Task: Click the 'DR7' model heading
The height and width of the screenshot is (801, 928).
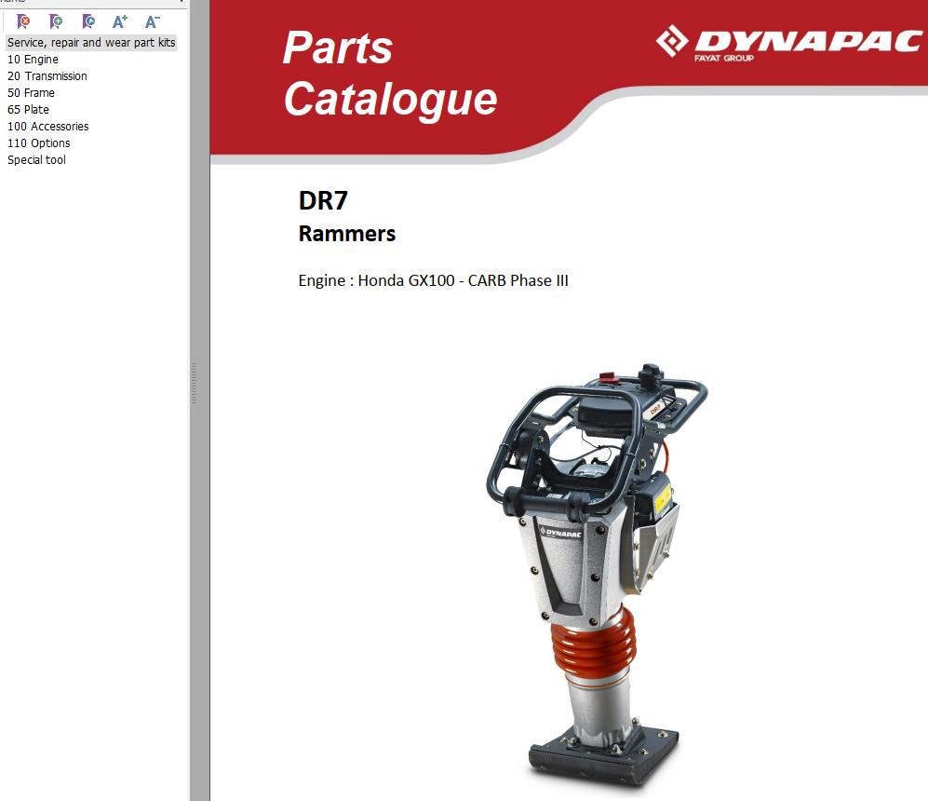Action: click(x=323, y=201)
